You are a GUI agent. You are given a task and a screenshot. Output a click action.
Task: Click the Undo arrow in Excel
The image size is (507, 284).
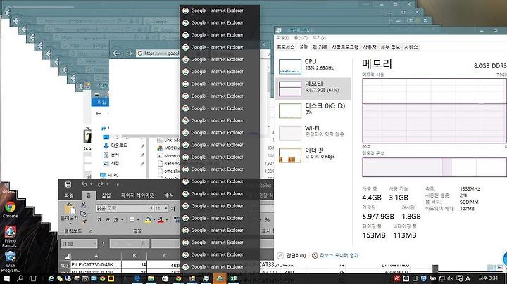[84, 184]
